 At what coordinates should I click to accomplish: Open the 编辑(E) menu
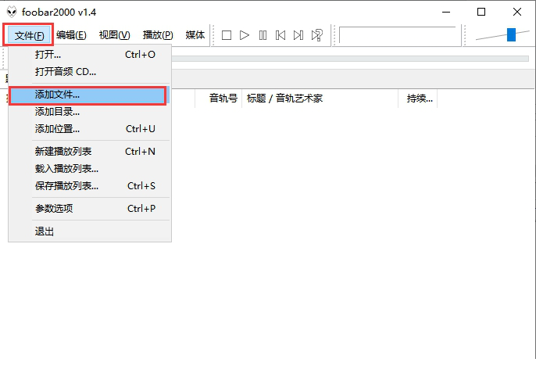tap(71, 35)
